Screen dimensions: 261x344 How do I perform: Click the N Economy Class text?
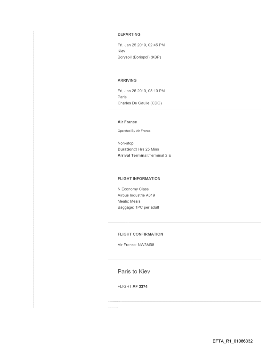(x=133, y=189)
